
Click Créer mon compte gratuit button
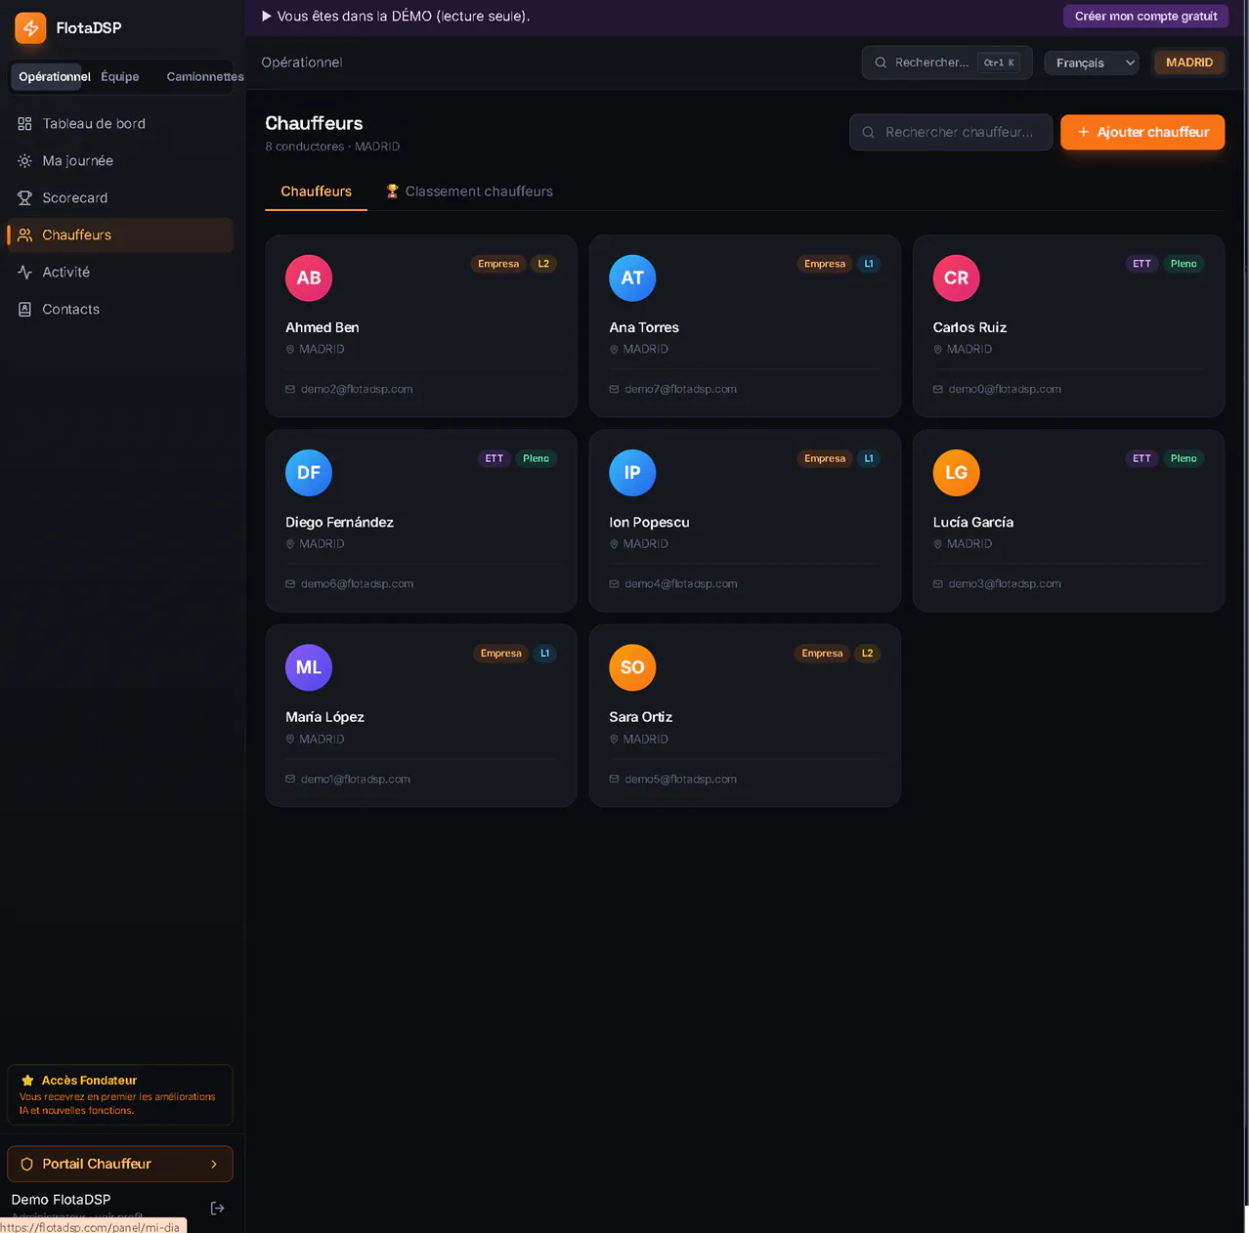[1145, 16]
